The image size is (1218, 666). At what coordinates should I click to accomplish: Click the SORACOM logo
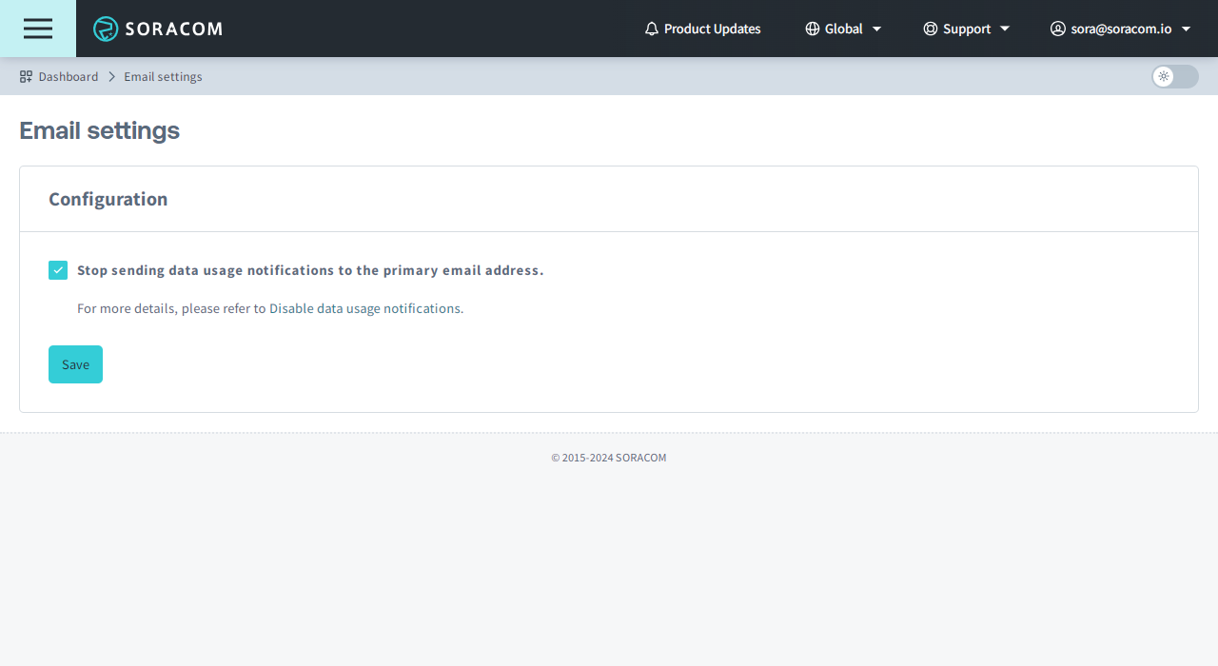pos(158,29)
